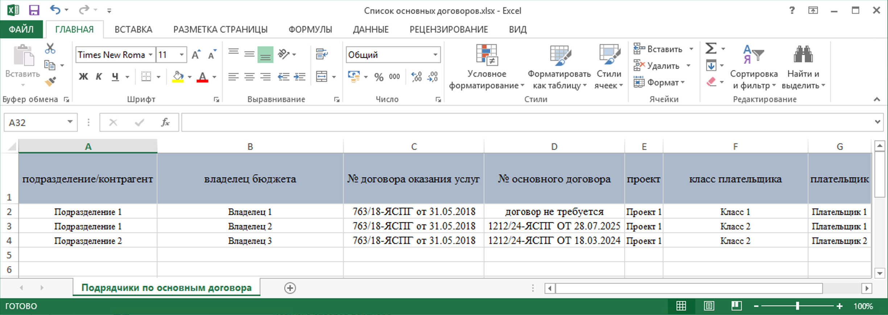Open the font name dropdown Times New Roman
Screen dimensions: 888x315
[150, 55]
